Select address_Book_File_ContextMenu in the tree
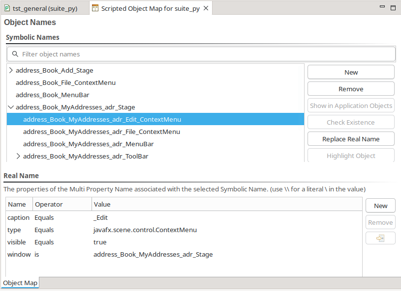 click(65, 82)
